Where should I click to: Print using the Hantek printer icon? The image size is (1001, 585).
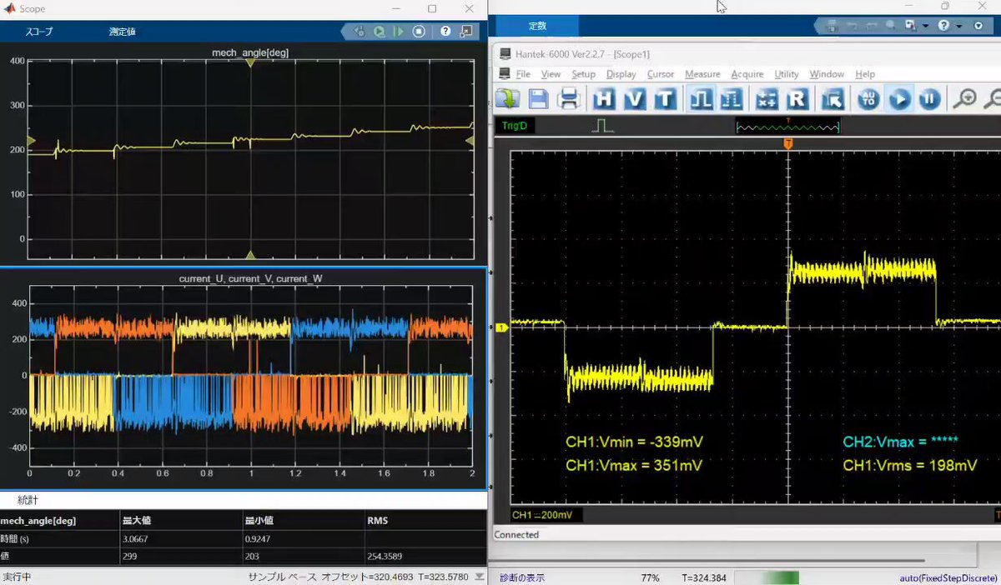pos(569,99)
